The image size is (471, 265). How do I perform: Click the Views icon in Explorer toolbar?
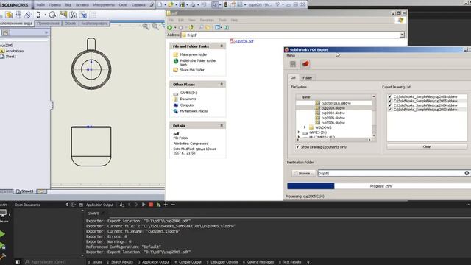(218, 28)
